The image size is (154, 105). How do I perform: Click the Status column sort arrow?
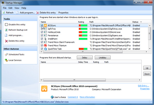tap(141, 22)
